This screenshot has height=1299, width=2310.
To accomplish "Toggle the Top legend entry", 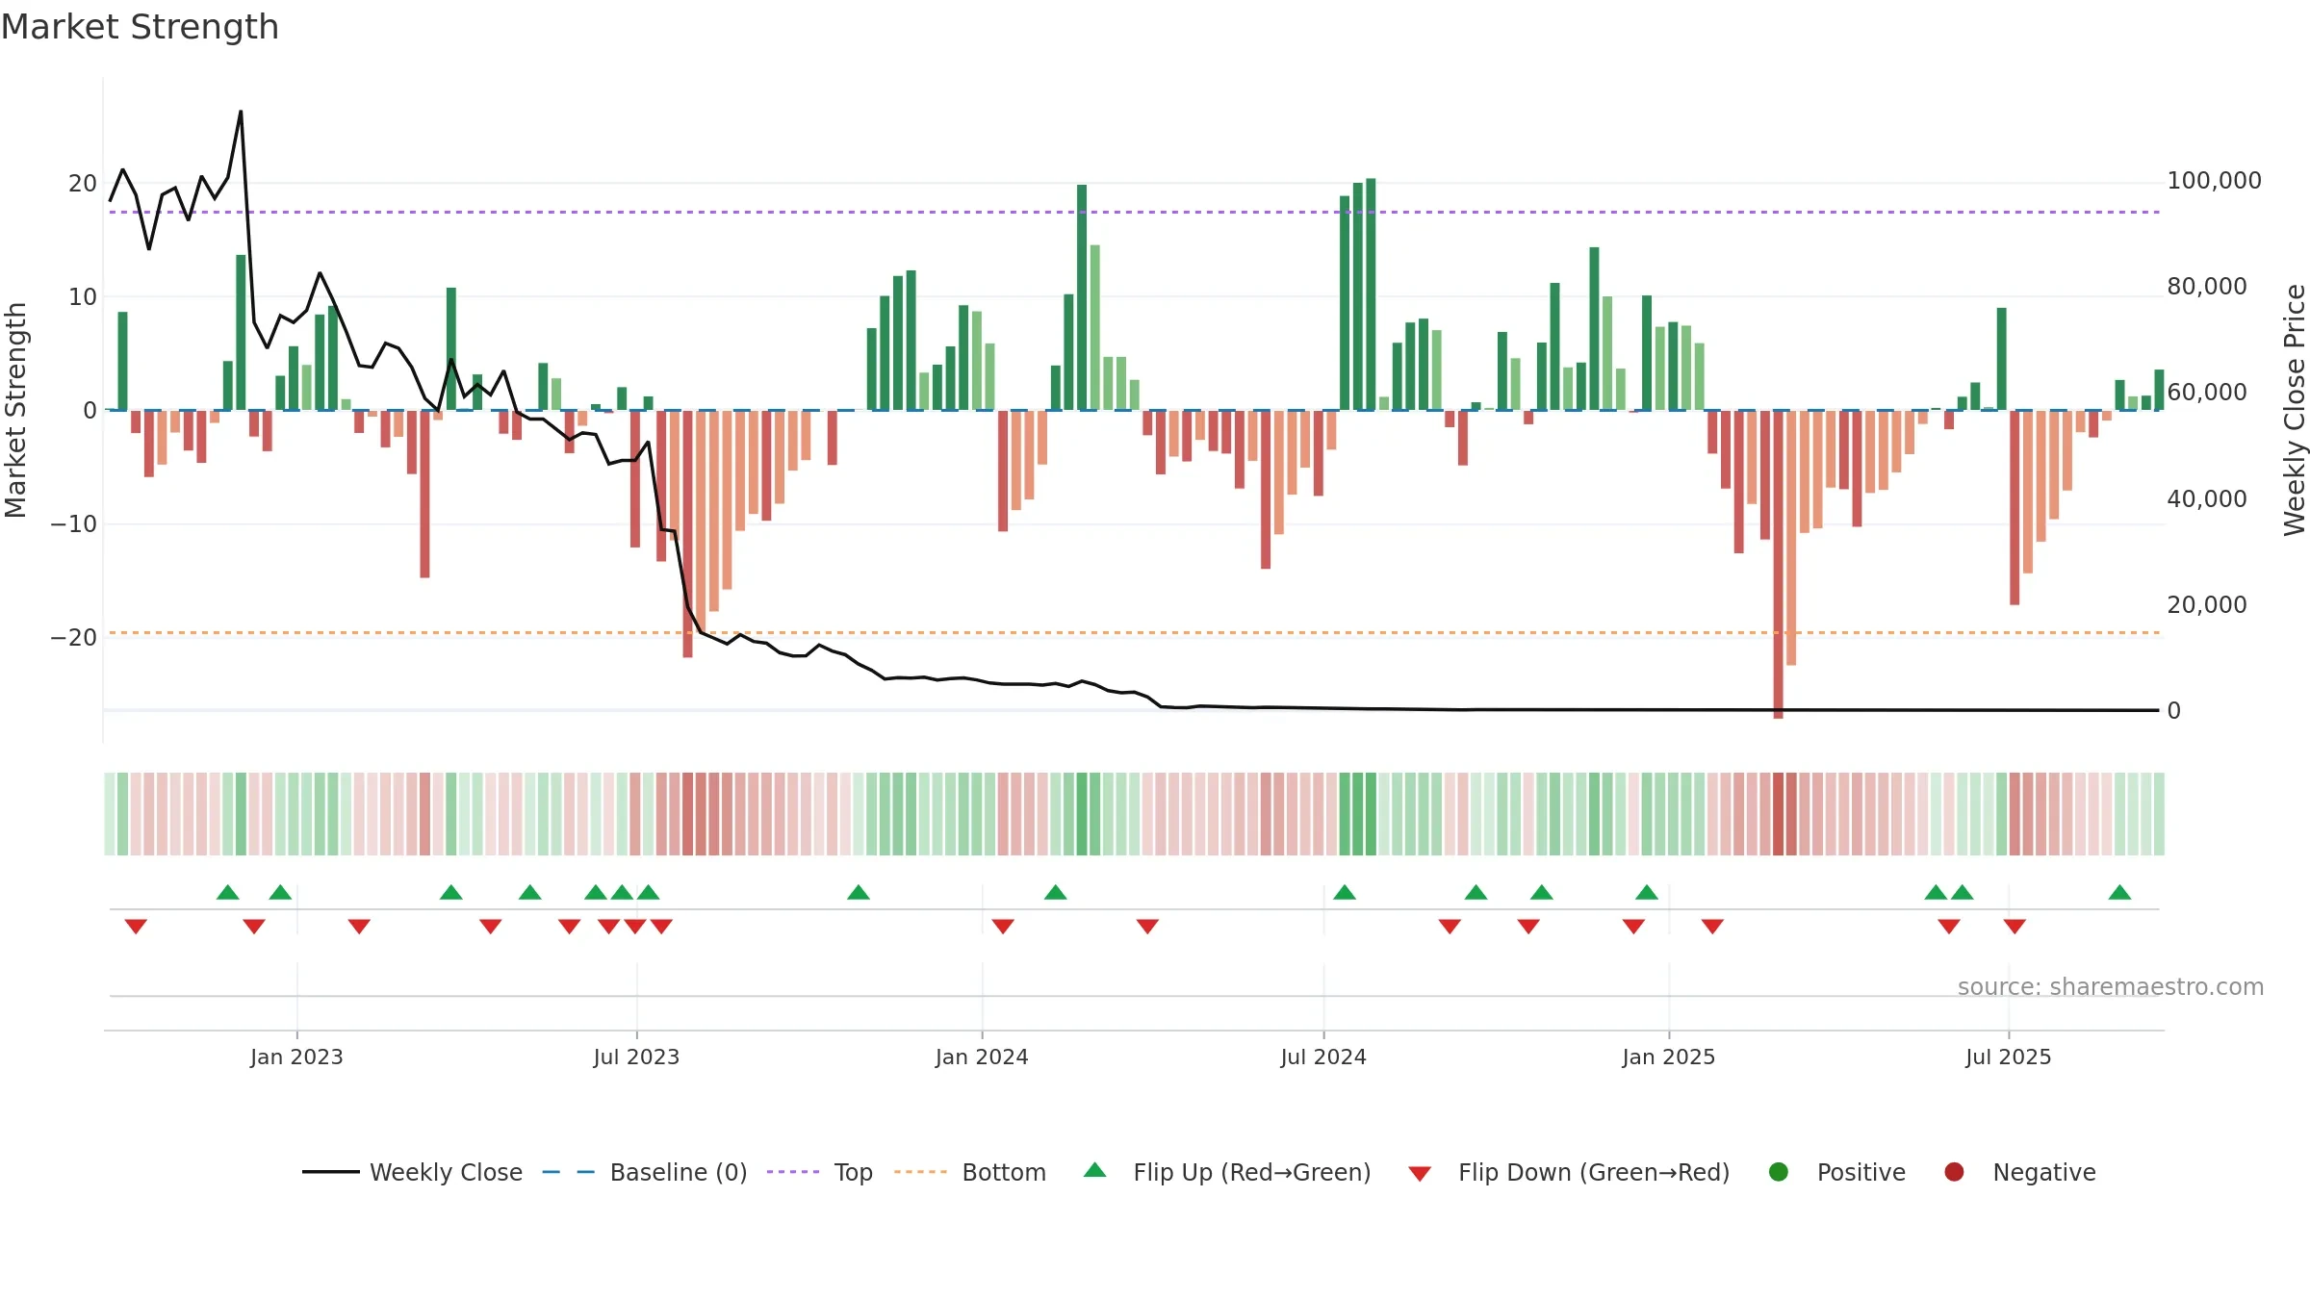I will (820, 1172).
